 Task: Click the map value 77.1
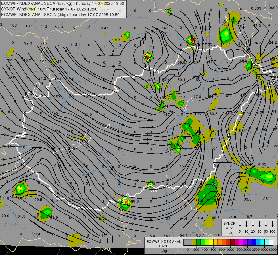coord(181,97)
